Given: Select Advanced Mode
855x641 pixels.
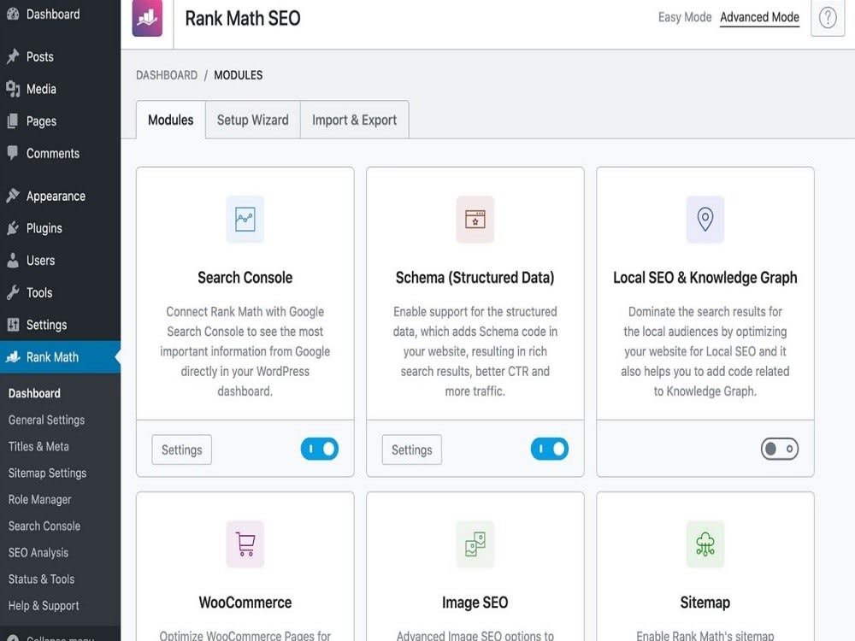Looking at the screenshot, I should pyautogui.click(x=759, y=17).
